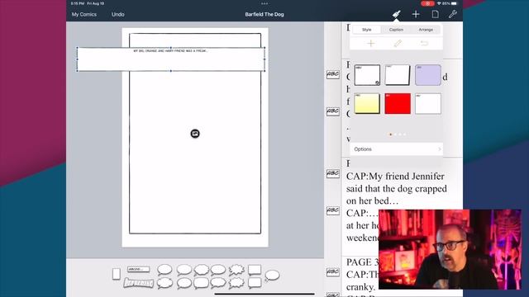The width and height of the screenshot is (529, 297).
Task: Pick the spiky burst balloon, bottom row
Action: pos(236,283)
